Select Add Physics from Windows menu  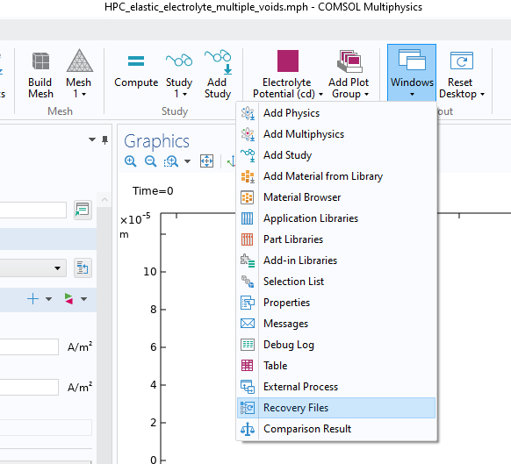[x=336, y=113]
